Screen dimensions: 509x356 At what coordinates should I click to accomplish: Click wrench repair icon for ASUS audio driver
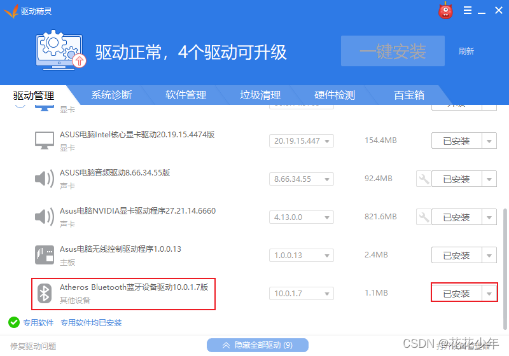pyautogui.click(x=424, y=179)
